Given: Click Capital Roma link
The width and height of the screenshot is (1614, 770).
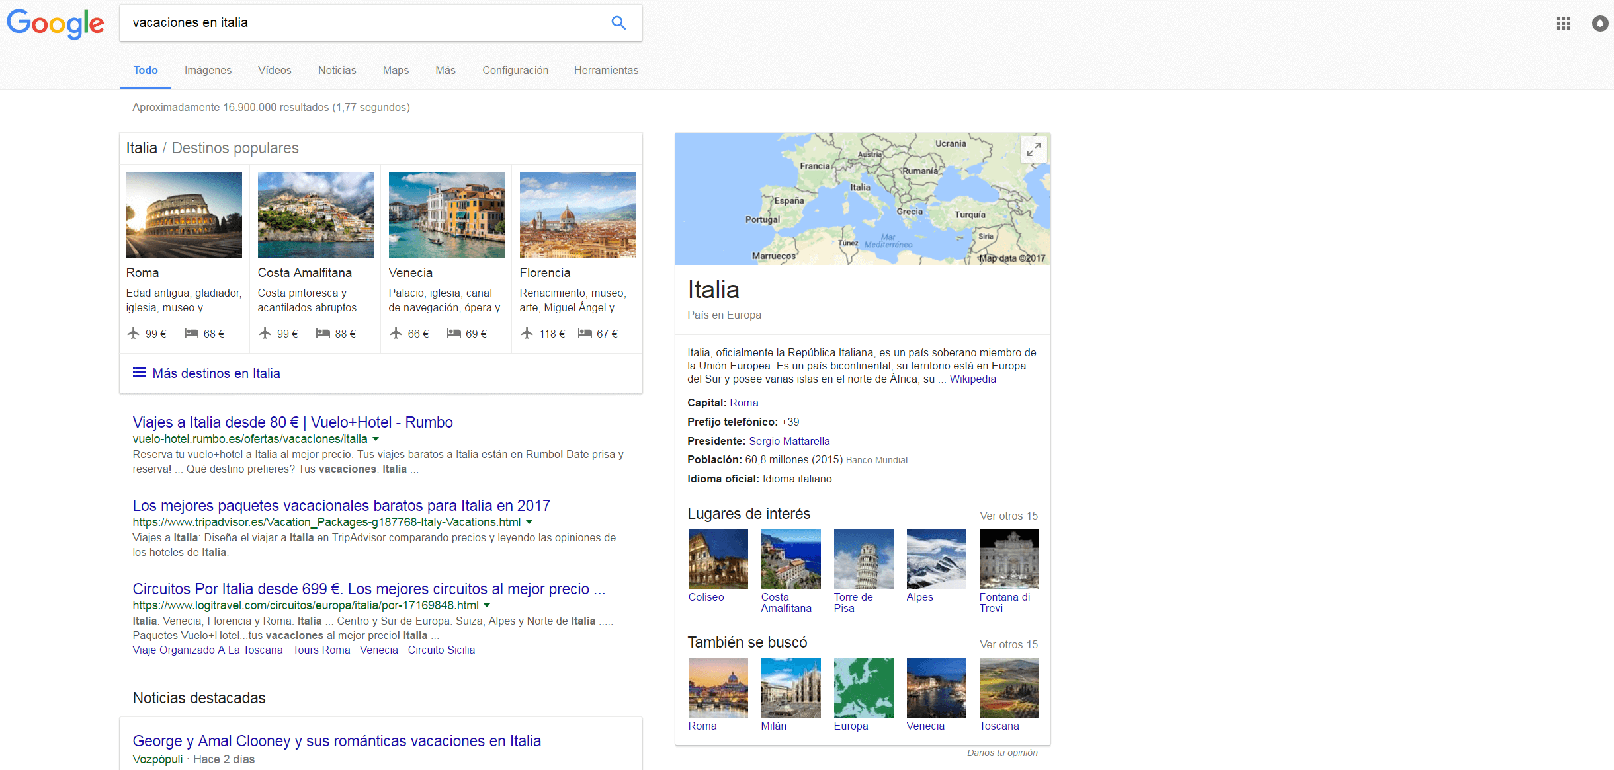Looking at the screenshot, I should [743, 403].
